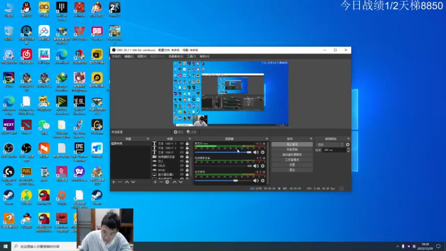Image resolution: width=446 pixels, height=251 pixels.
Task: Click the 300 ms duration input field
Action: coord(334,150)
